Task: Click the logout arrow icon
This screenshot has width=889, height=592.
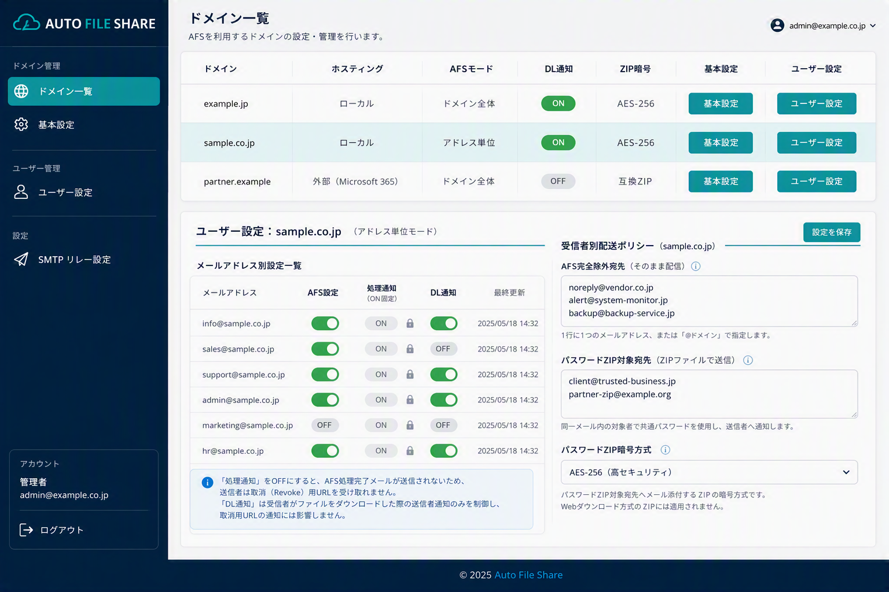Action: click(x=27, y=530)
